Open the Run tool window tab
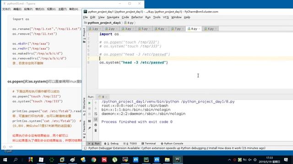The image size is (293, 164). click(94, 143)
